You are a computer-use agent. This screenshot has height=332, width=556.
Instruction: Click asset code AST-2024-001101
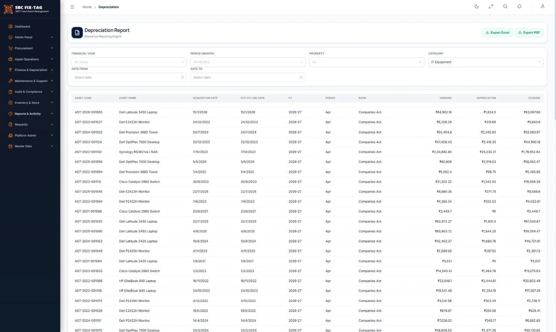tap(88, 321)
